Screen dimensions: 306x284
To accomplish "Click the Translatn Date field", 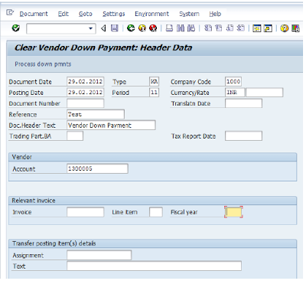I will click(243, 103).
